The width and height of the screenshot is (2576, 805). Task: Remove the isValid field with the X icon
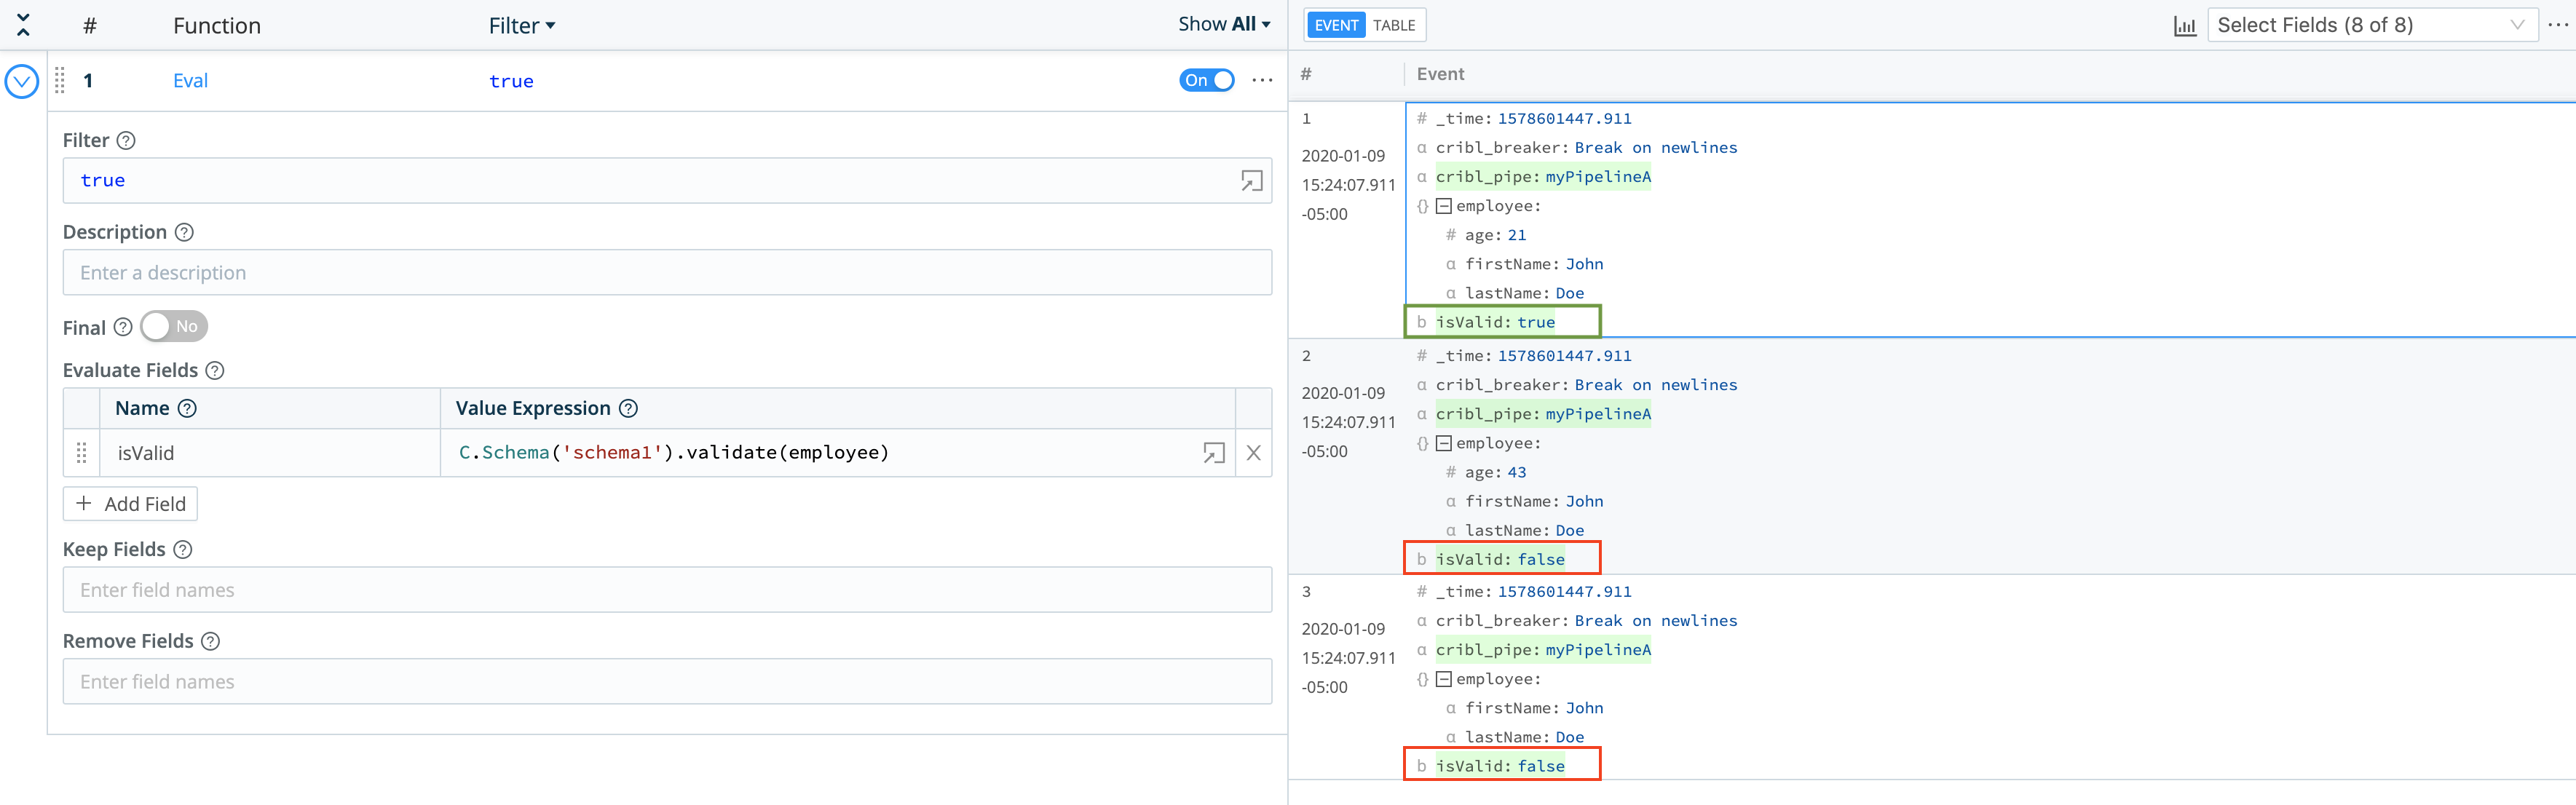point(1252,453)
